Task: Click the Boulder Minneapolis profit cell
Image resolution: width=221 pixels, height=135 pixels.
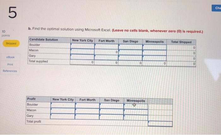Action: (136, 106)
